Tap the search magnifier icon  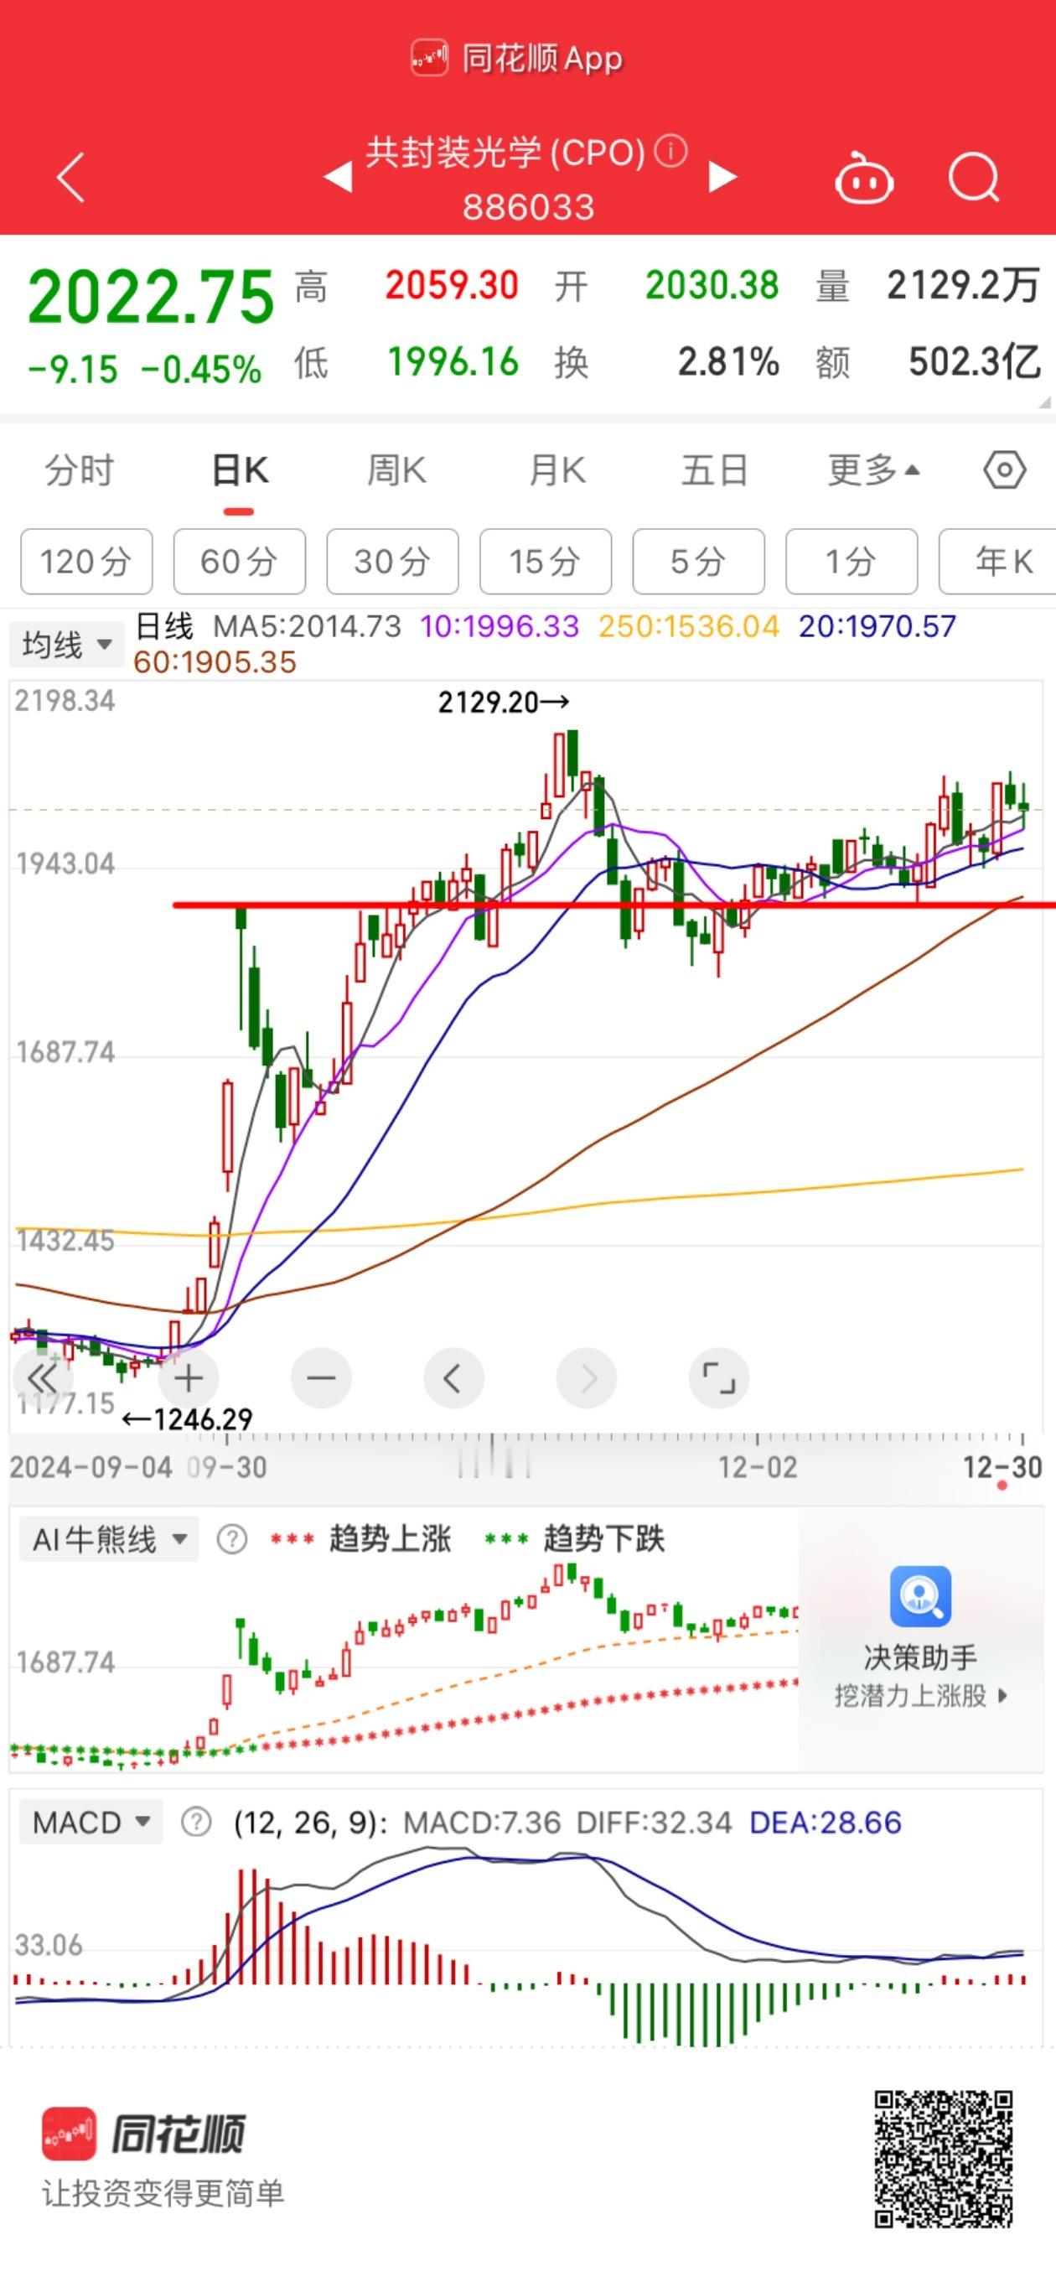(974, 179)
